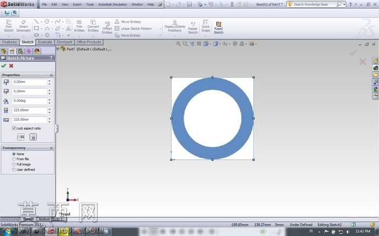Click the Search Knowledge Base box

(315, 4)
